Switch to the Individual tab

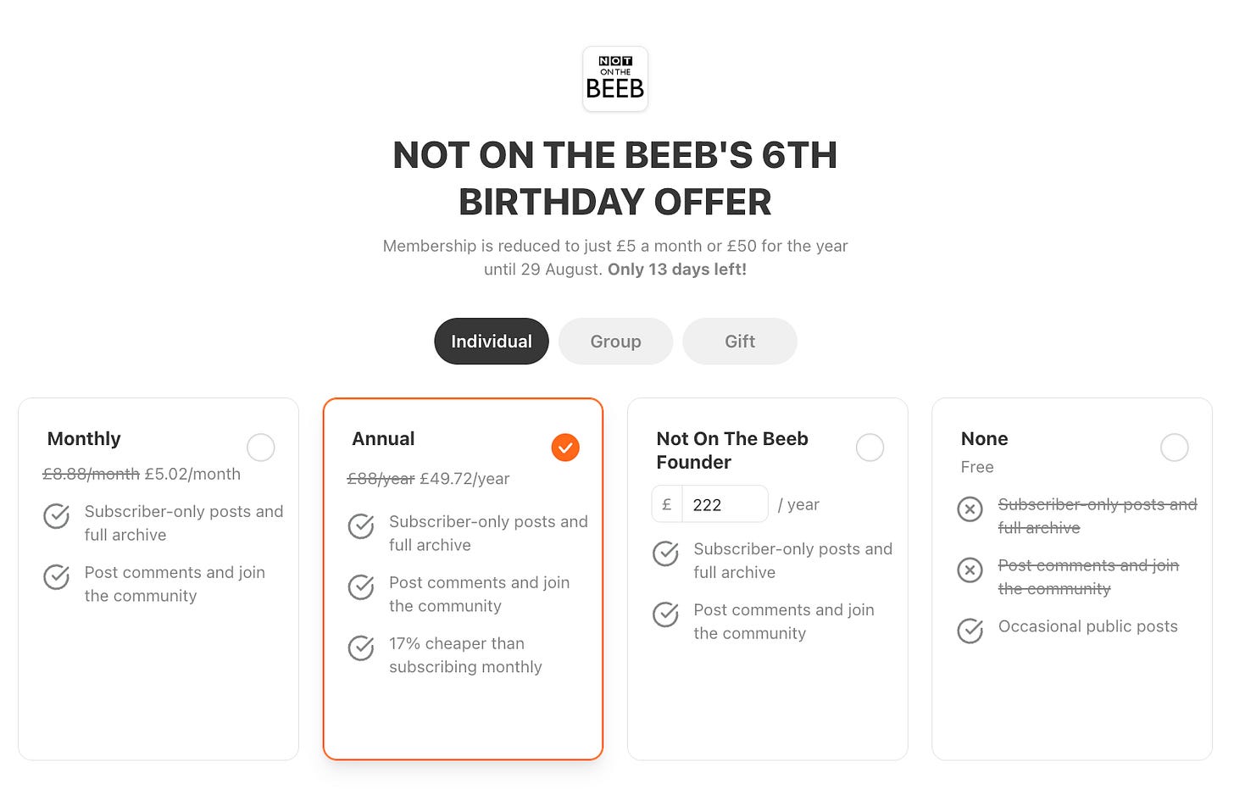492,342
